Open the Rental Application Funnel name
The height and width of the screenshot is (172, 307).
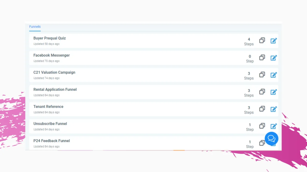[55, 89]
